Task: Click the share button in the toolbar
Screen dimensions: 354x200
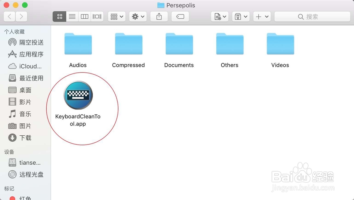Action: pyautogui.click(x=159, y=17)
